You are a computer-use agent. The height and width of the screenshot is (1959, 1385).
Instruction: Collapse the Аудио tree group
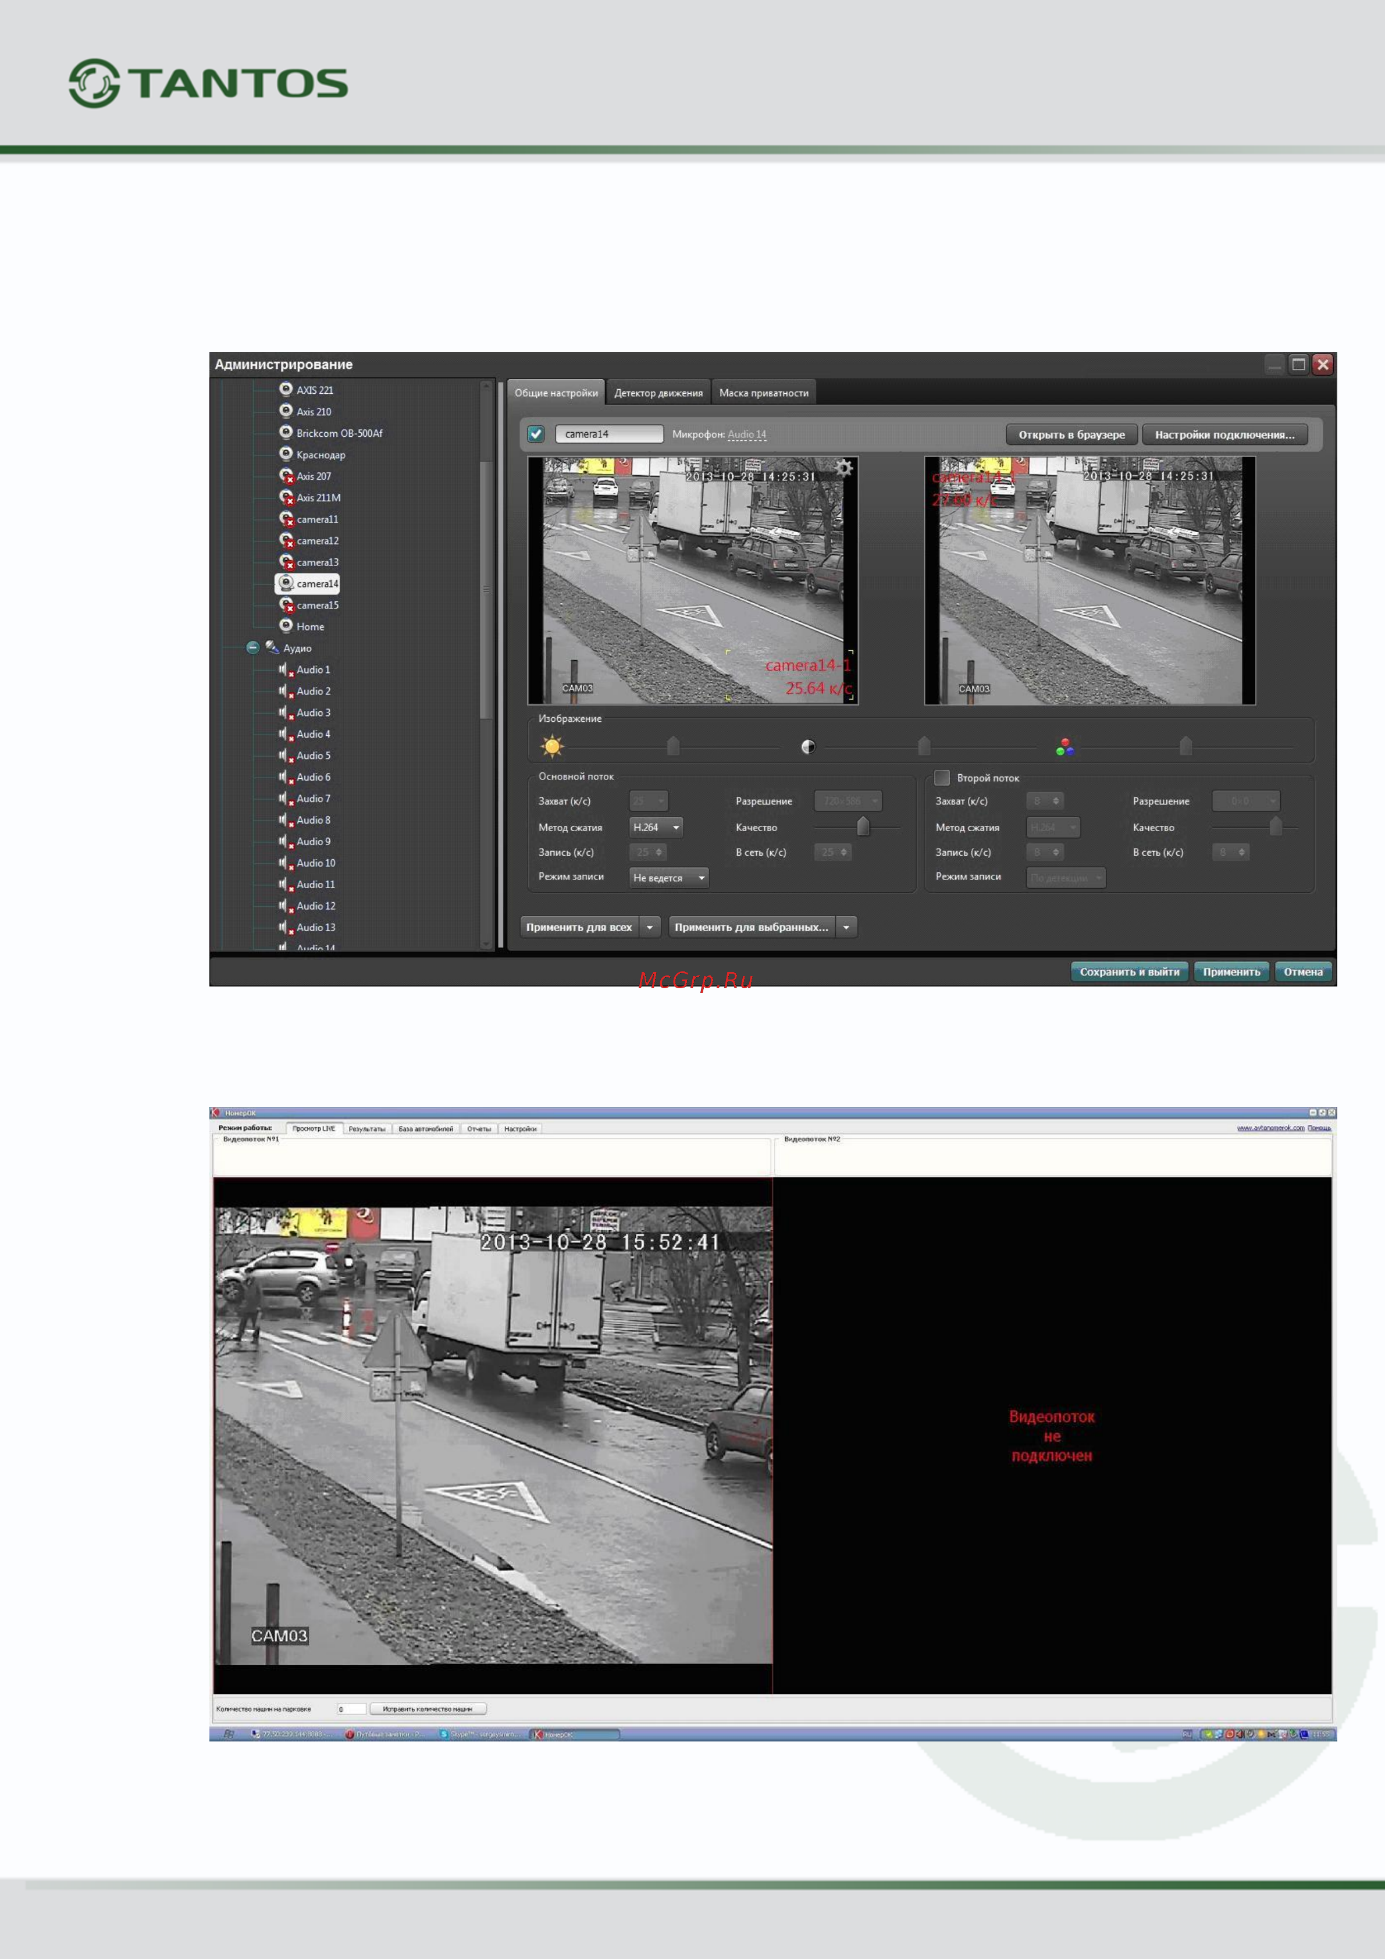pos(252,647)
